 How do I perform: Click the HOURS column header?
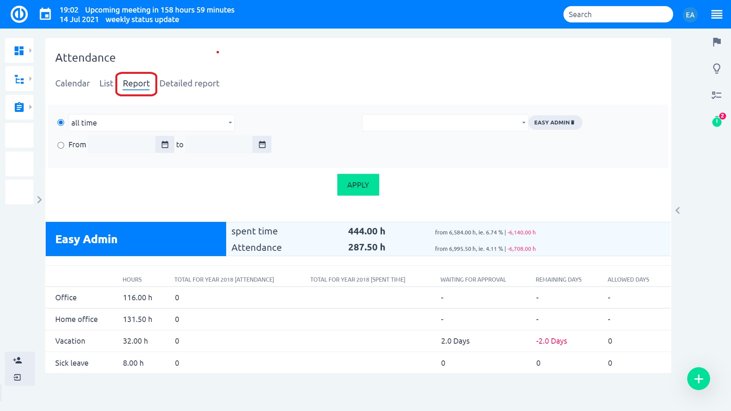132,280
